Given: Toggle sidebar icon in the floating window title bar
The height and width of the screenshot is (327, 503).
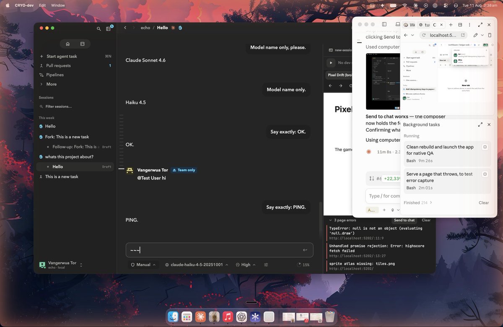Looking at the screenshot, I should pos(384,25).
